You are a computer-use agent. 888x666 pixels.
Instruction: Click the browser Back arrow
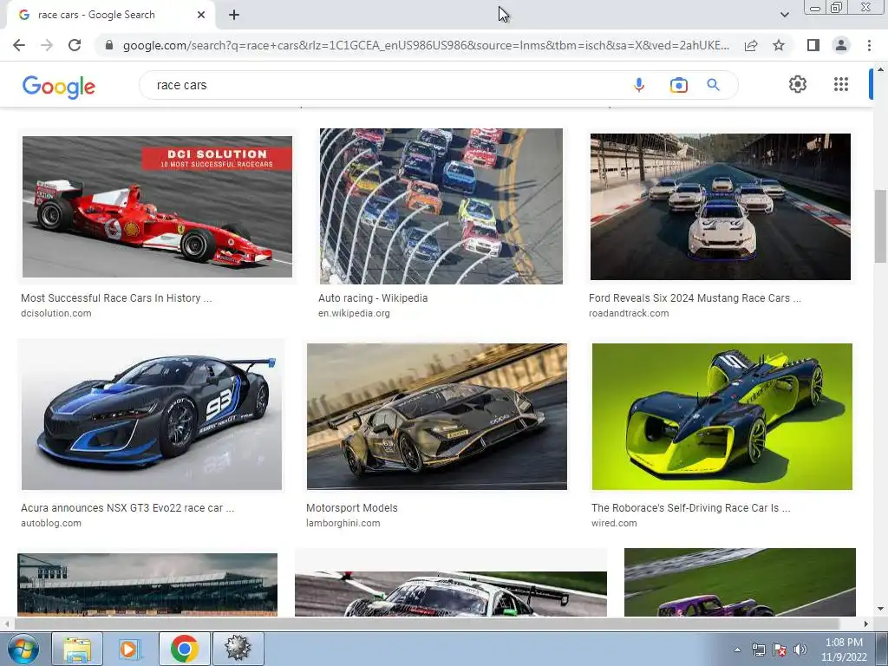point(19,45)
